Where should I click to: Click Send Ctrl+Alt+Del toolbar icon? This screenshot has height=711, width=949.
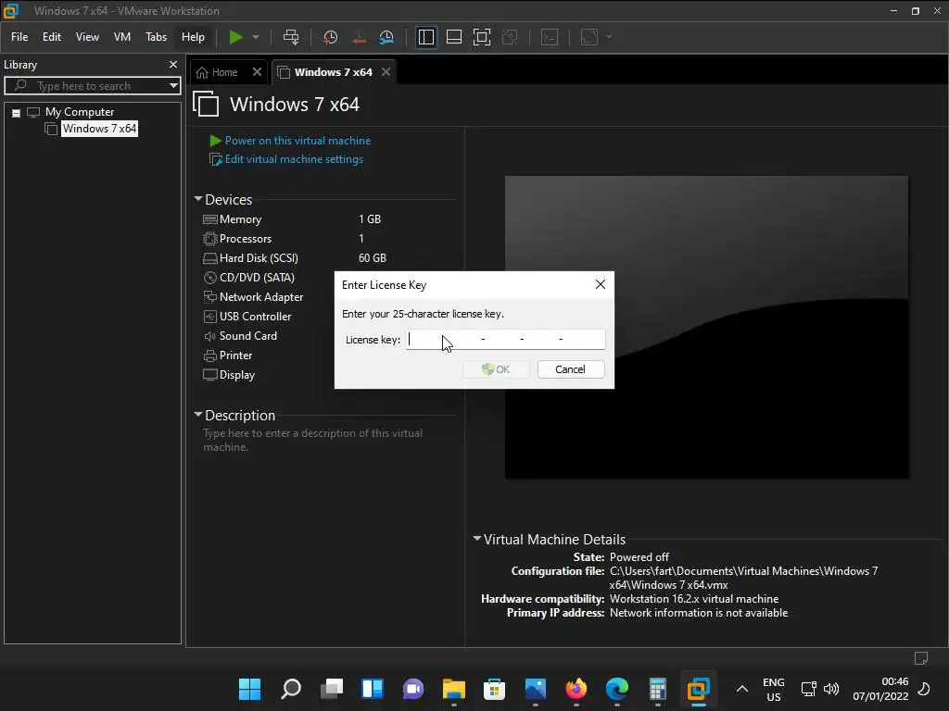(x=291, y=37)
